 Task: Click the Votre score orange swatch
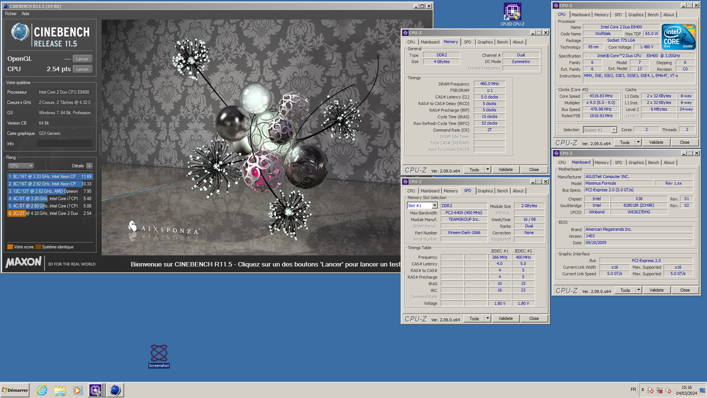point(10,247)
